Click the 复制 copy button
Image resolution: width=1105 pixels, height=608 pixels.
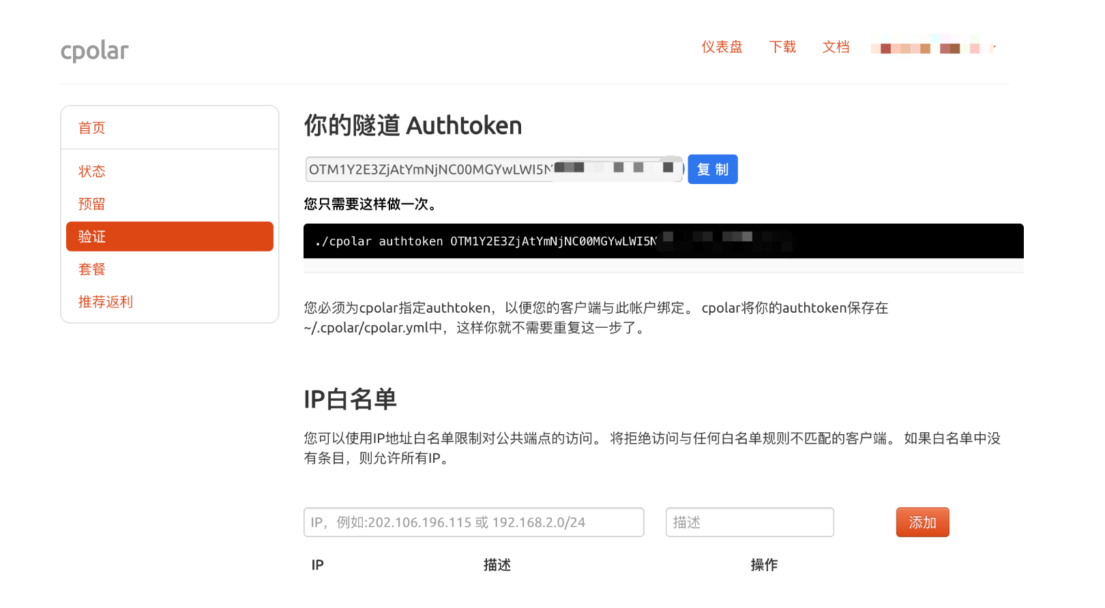point(713,169)
